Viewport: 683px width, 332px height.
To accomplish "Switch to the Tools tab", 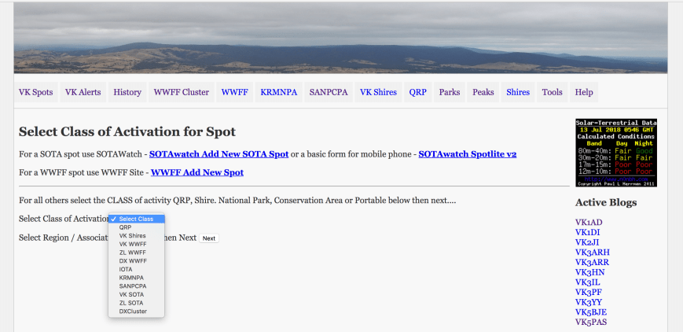I will (x=552, y=92).
